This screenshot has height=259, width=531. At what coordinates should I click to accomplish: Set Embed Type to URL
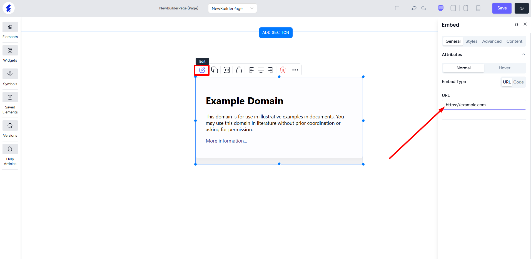click(507, 82)
